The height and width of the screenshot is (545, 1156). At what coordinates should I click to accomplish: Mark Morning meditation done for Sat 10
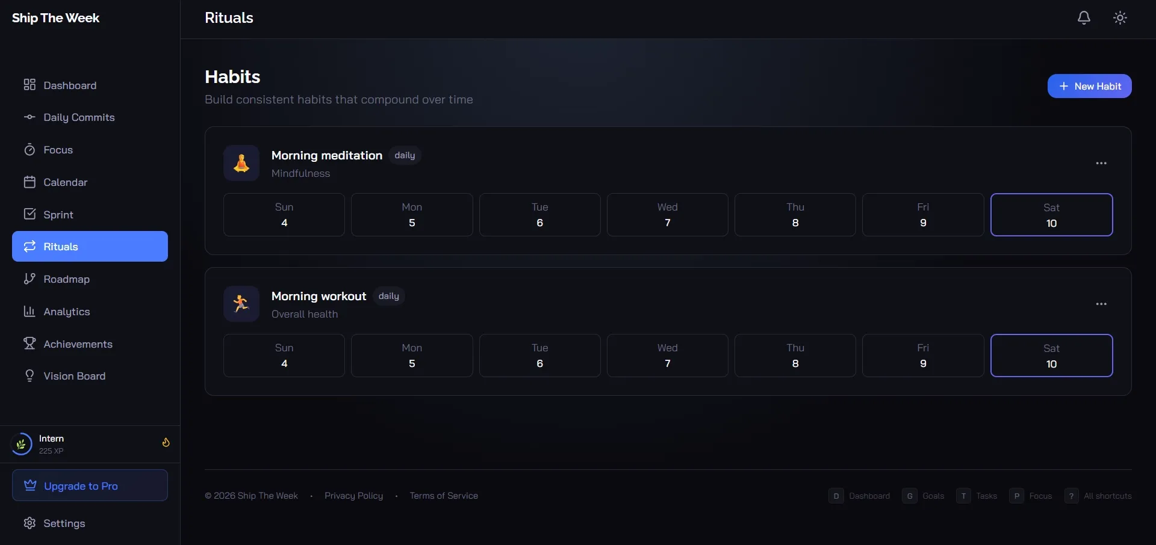coord(1051,215)
